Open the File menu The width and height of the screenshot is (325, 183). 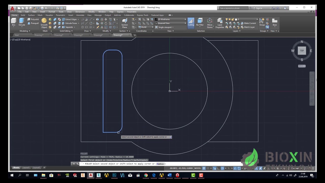(20, 12)
